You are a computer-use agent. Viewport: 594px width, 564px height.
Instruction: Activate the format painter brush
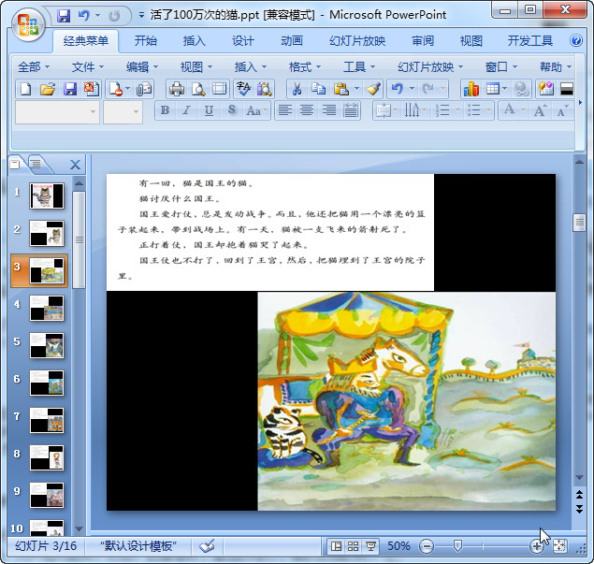(x=373, y=90)
